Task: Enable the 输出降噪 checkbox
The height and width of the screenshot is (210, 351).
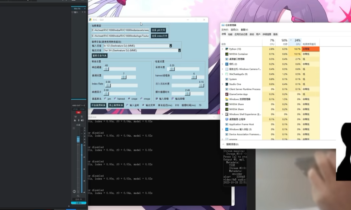Action: pyautogui.click(x=173, y=99)
